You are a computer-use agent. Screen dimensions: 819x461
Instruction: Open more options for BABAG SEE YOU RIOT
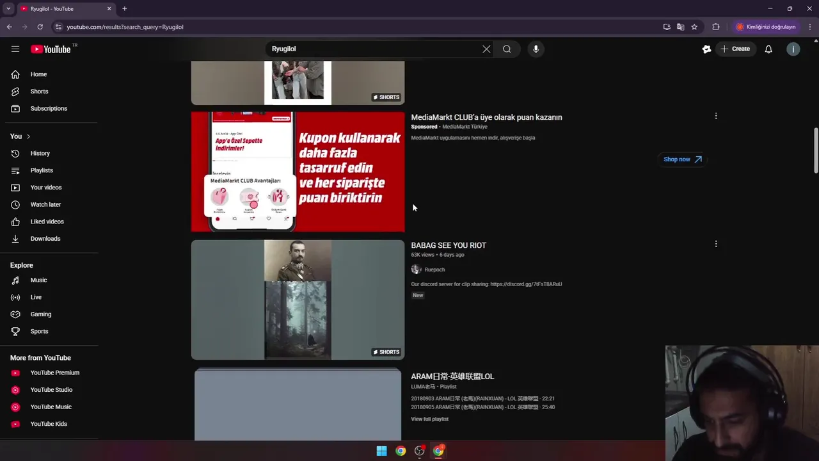click(x=716, y=244)
